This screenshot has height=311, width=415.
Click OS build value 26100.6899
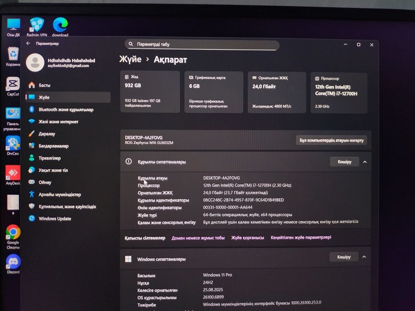coord(214,297)
